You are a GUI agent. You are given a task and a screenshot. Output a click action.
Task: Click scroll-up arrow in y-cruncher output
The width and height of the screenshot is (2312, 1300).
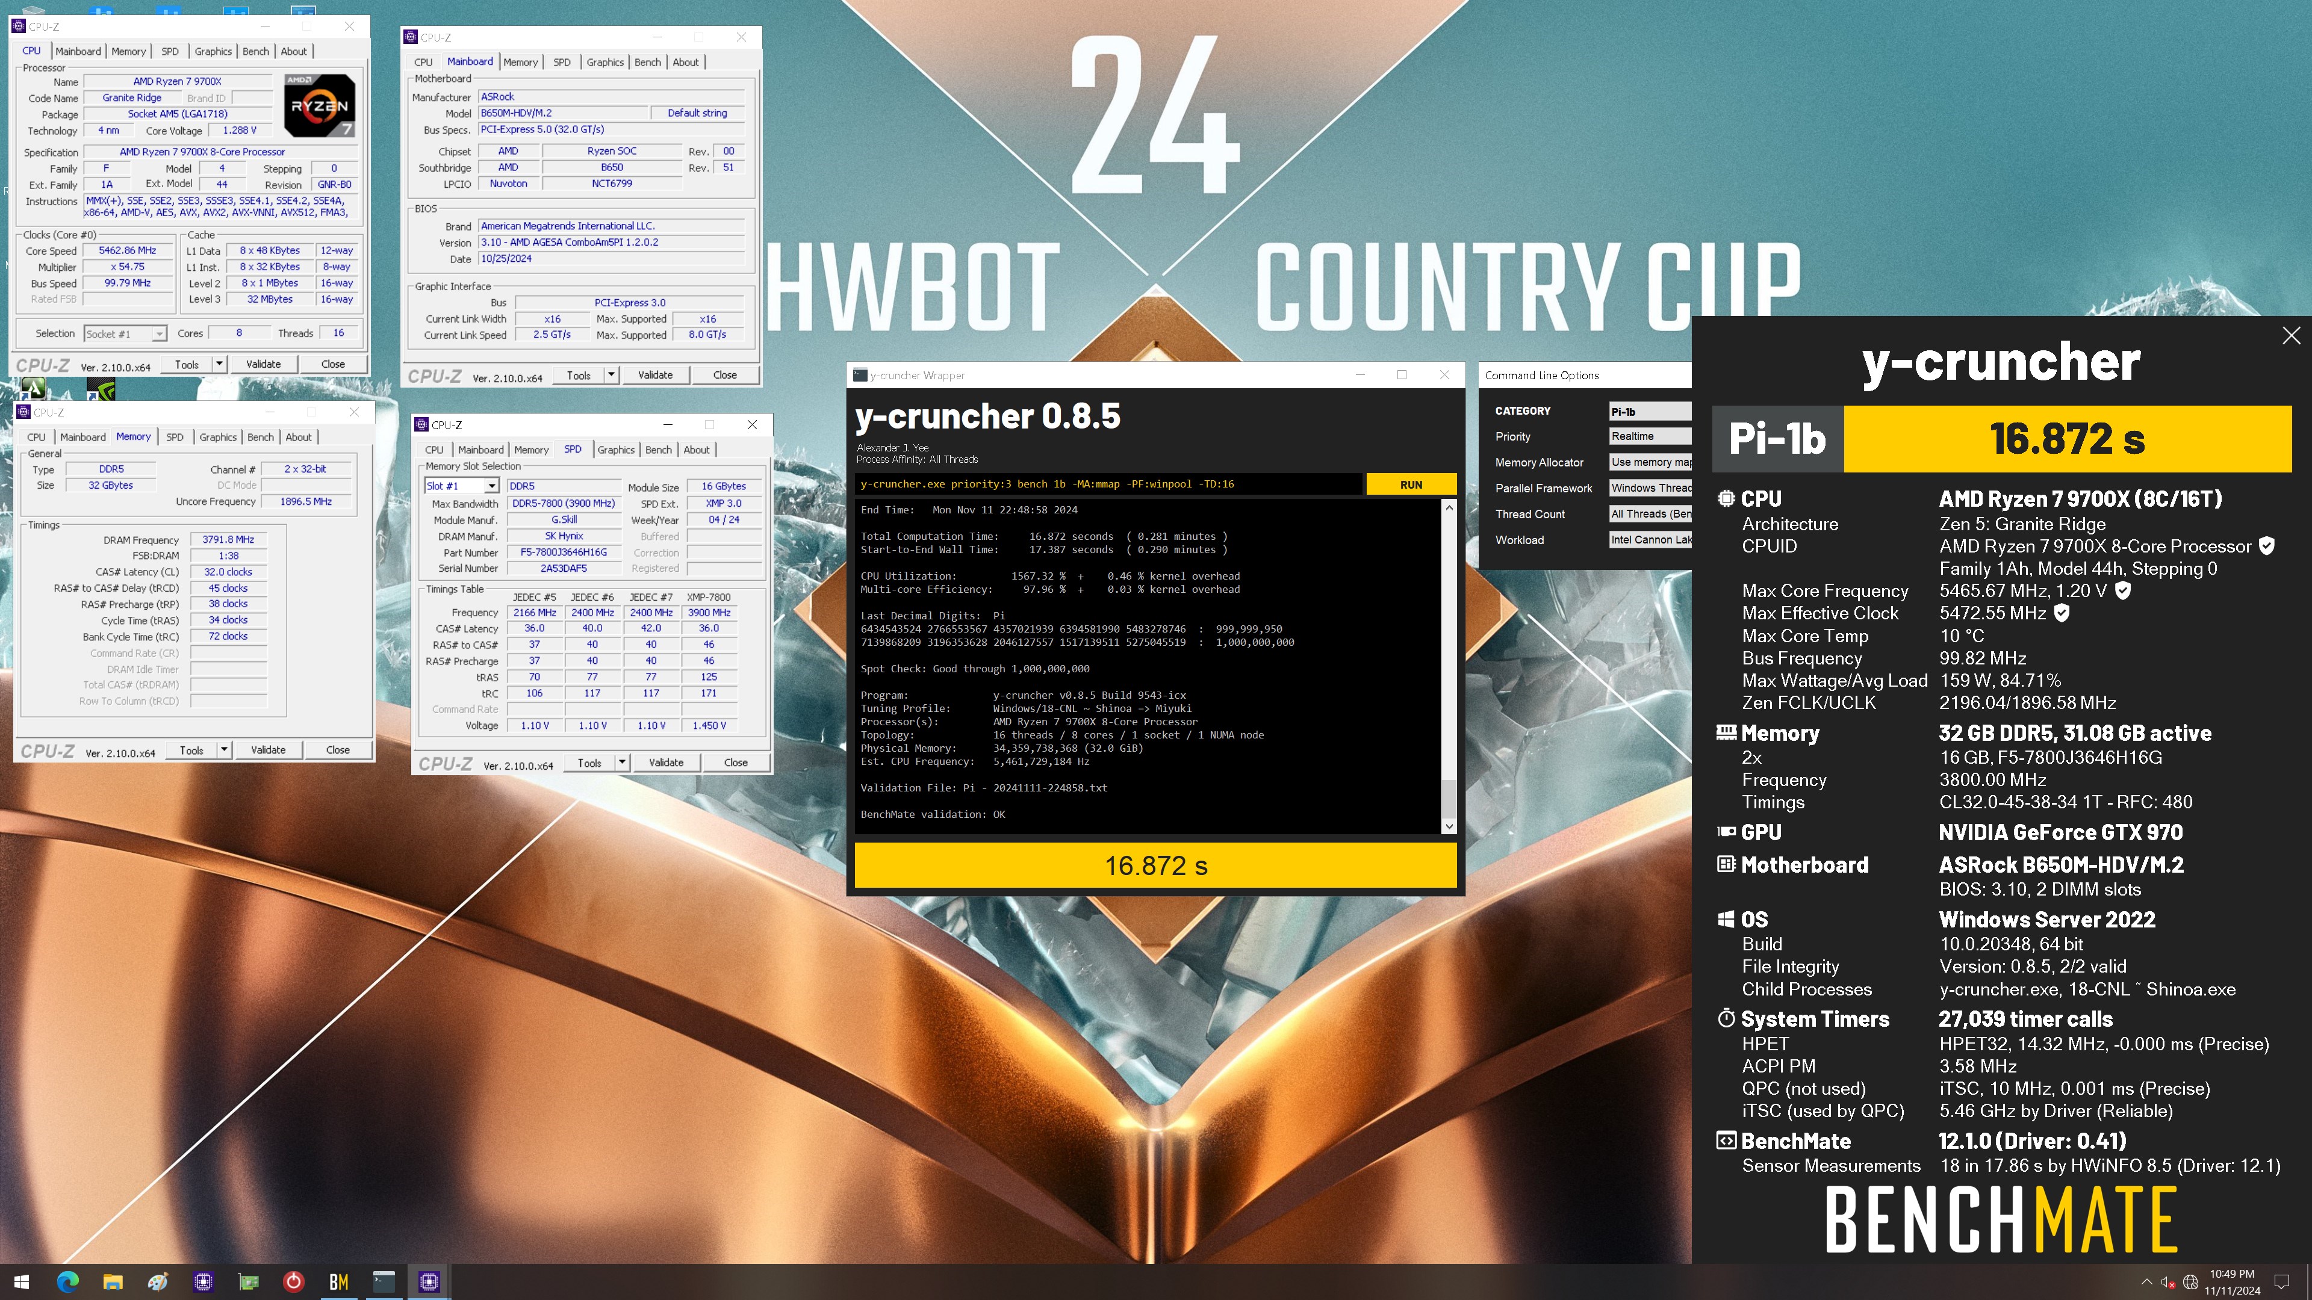pos(1449,507)
